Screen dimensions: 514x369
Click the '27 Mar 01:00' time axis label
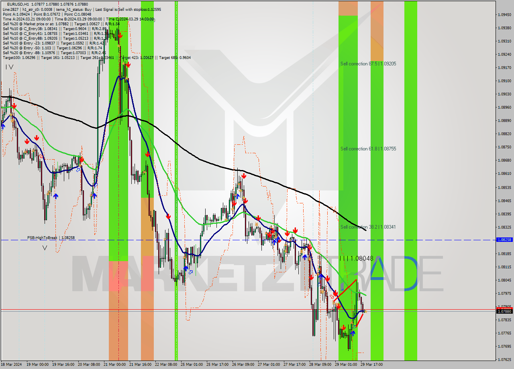click(269, 365)
